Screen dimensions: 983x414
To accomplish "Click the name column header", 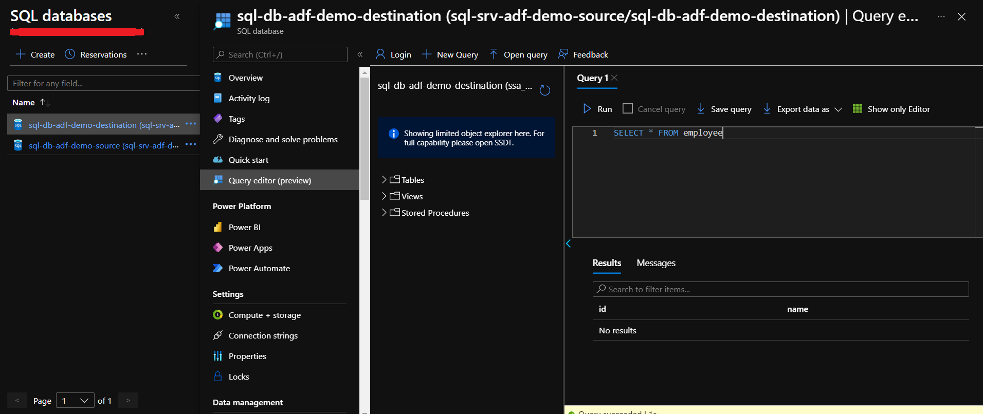I will 797,309.
